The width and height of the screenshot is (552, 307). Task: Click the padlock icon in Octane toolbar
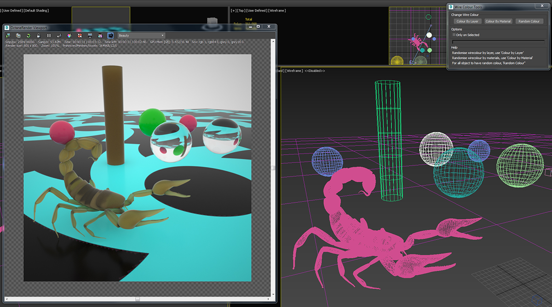pos(39,35)
